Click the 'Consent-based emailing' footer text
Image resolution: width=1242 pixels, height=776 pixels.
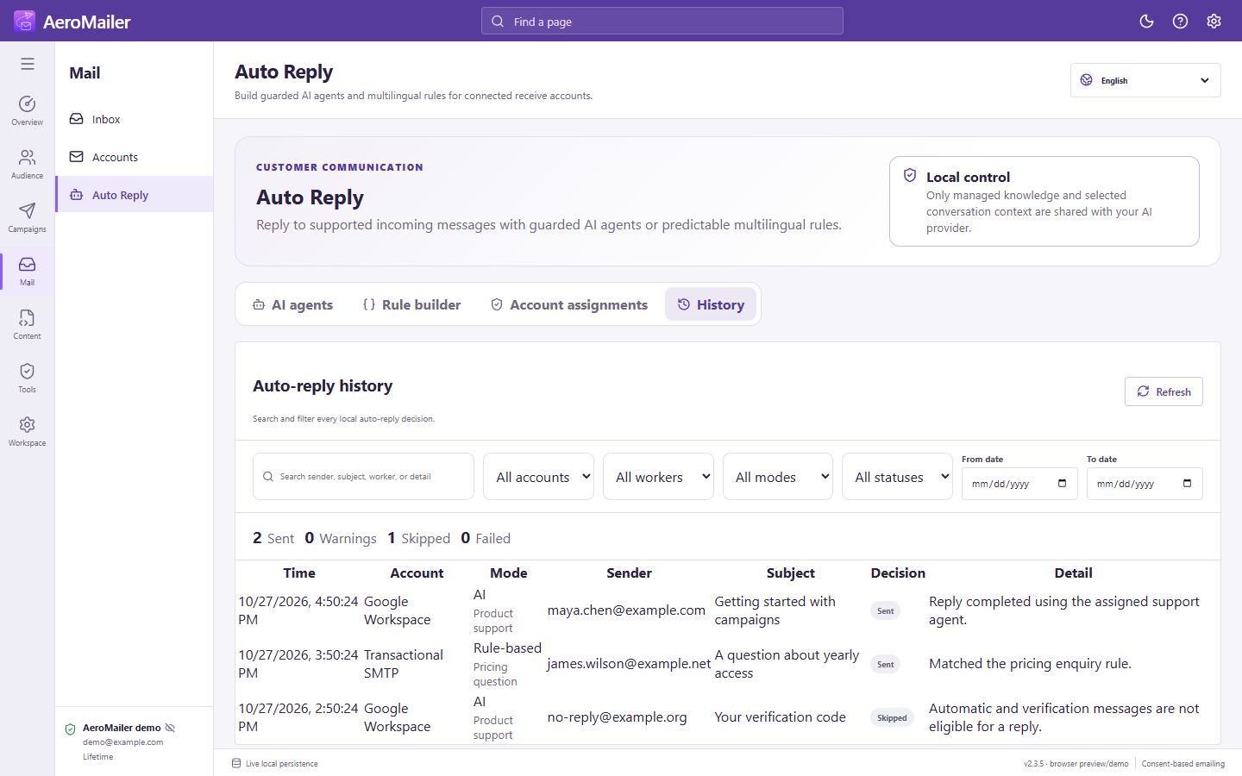[1182, 764]
